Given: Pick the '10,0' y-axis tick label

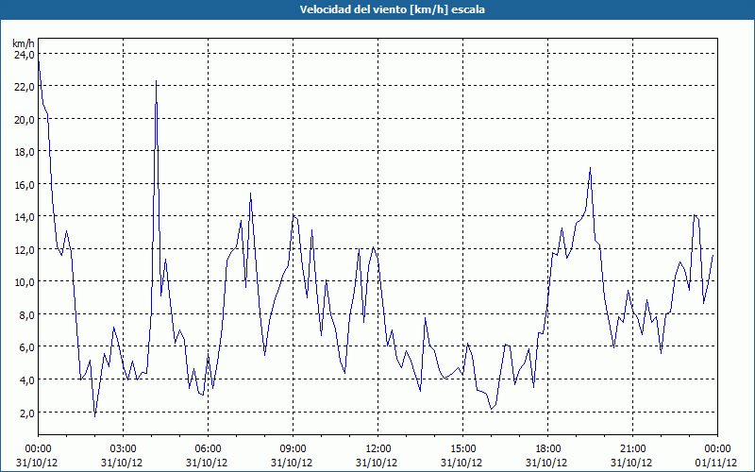Looking at the screenshot, I should tap(25, 282).
